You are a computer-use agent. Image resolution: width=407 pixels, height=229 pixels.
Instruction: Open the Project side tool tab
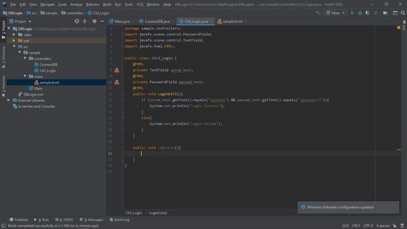(3, 30)
